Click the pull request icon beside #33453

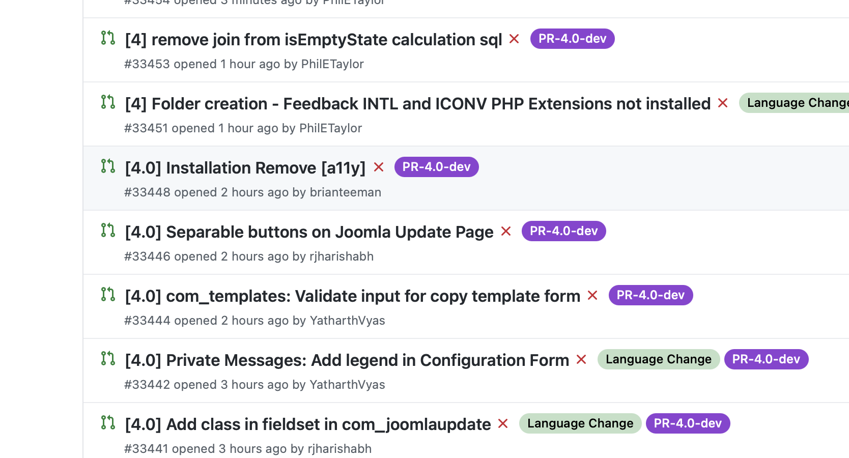[x=108, y=38]
